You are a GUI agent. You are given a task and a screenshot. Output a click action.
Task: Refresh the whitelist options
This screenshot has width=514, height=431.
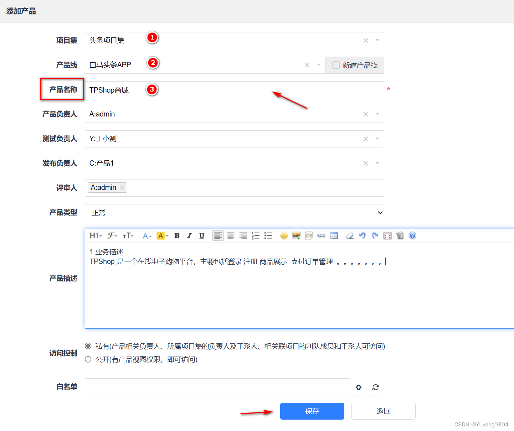pyautogui.click(x=376, y=387)
